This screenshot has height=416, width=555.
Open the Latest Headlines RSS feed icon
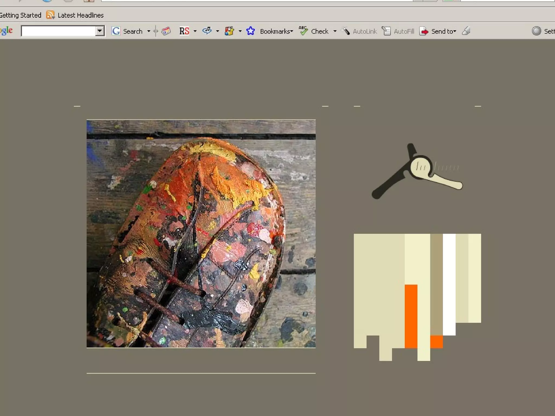pyautogui.click(x=50, y=15)
